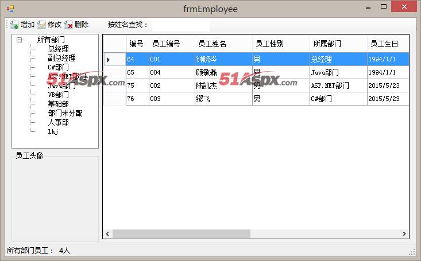
Task: Sort by 员工生日 column header
Action: (x=388, y=44)
